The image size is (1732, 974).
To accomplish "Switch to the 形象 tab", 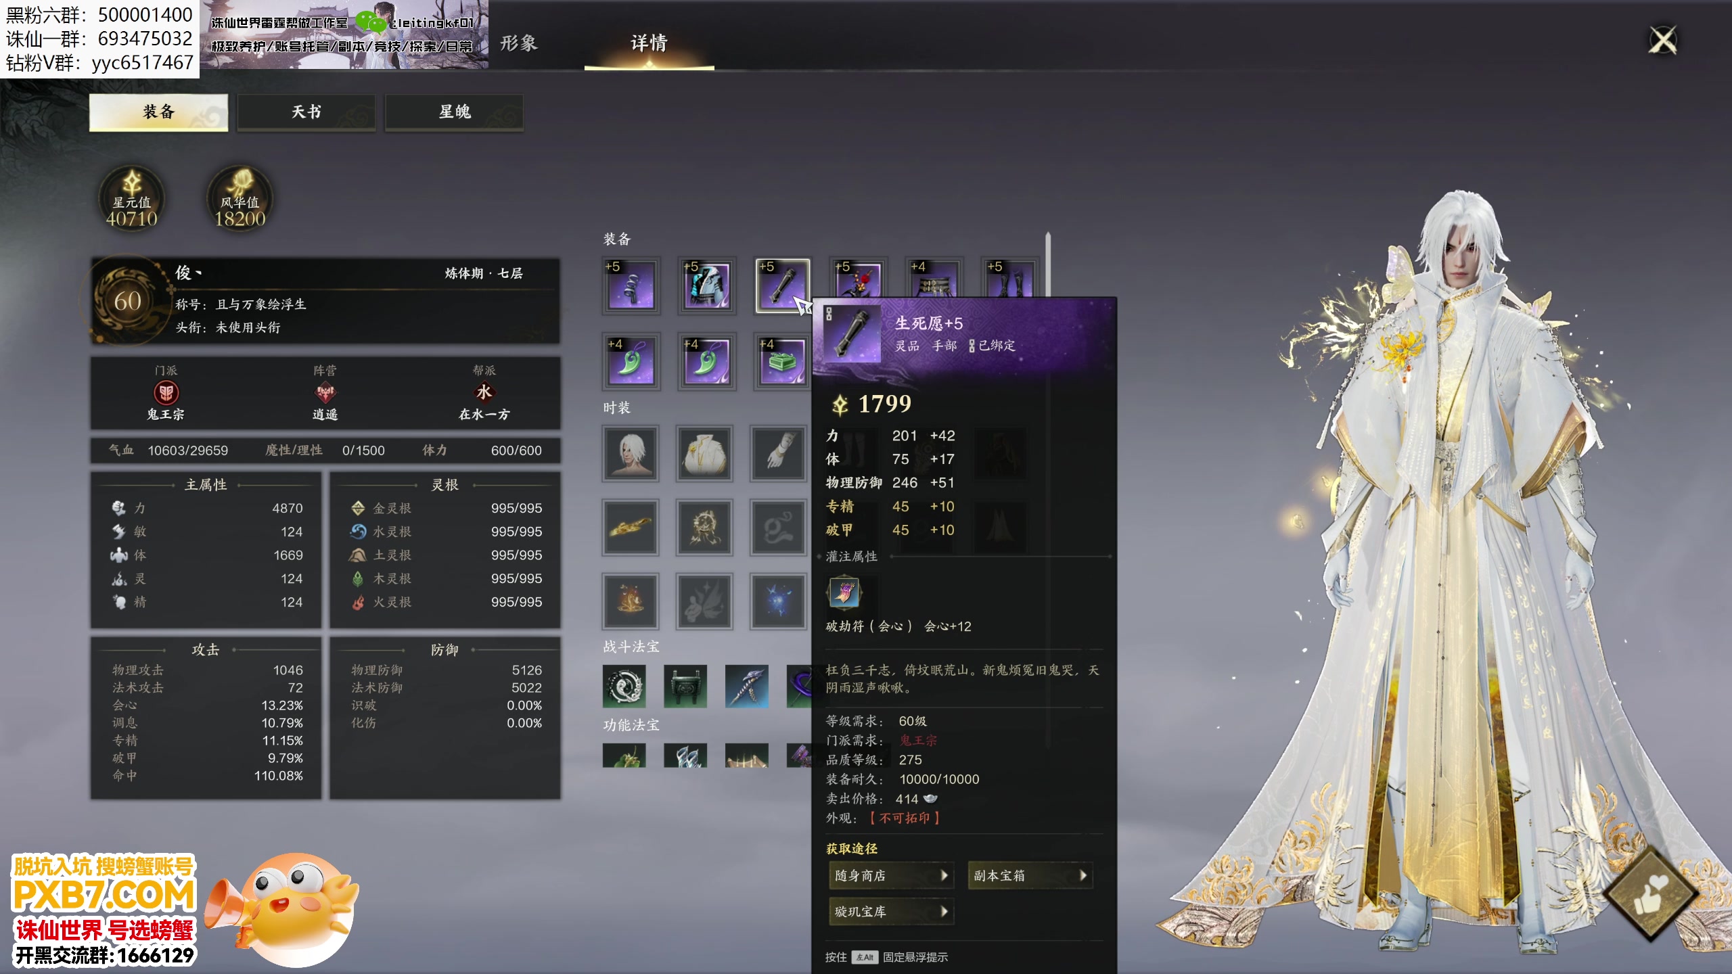I will tap(518, 43).
